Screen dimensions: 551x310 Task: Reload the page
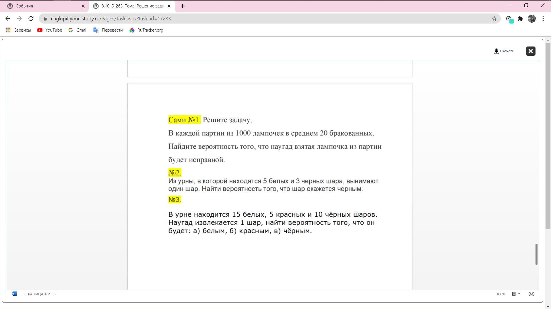31,19
